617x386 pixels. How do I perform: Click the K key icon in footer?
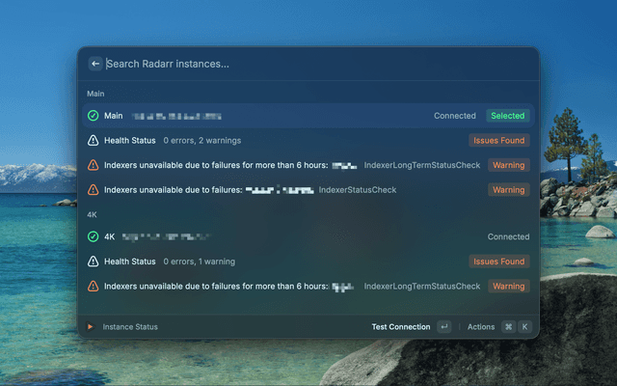click(x=524, y=326)
